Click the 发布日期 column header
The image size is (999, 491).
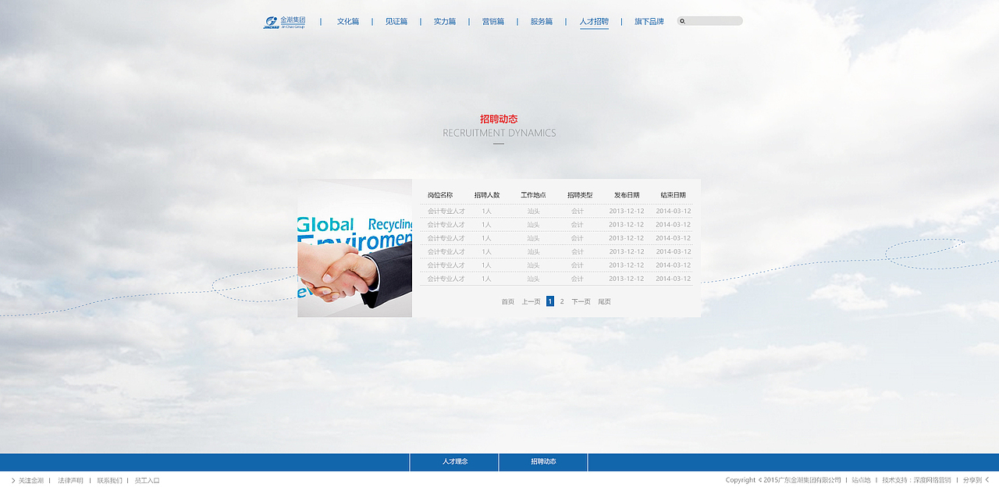(x=627, y=195)
